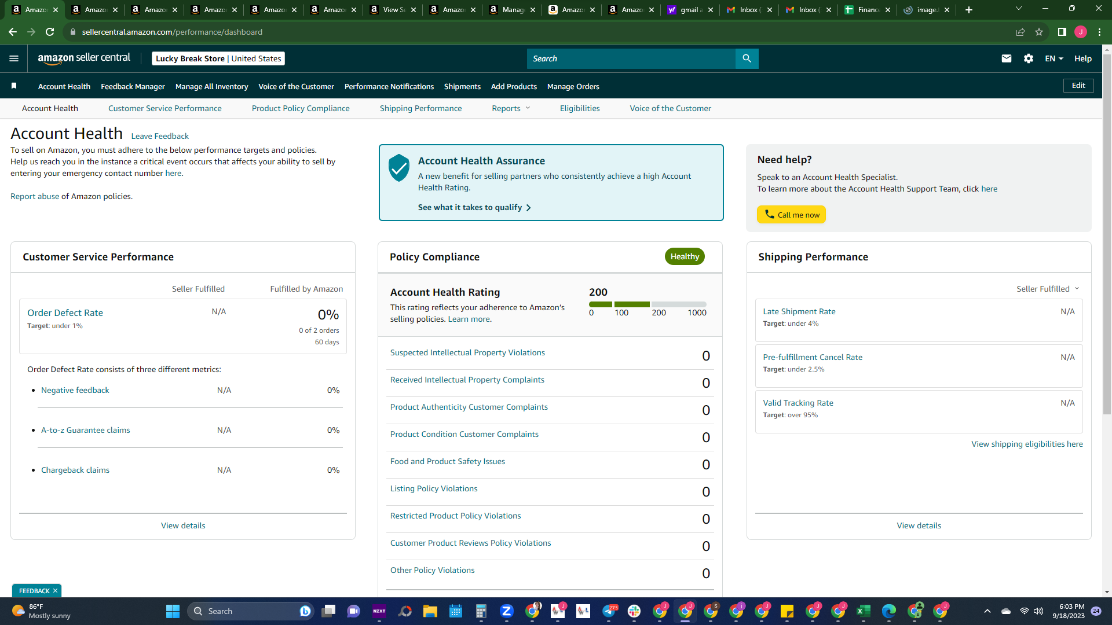Click the Edit button in navigation bar
This screenshot has width=1112, height=625.
(x=1078, y=86)
